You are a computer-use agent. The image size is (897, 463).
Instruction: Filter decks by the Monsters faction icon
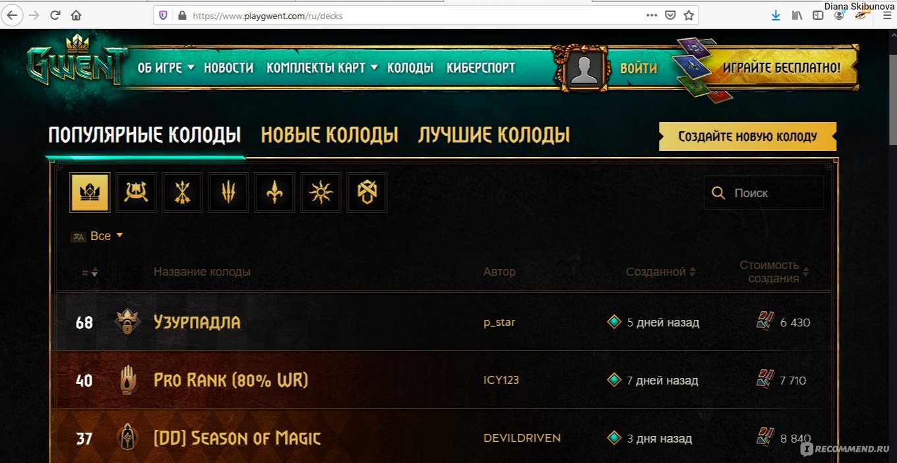[x=228, y=193]
